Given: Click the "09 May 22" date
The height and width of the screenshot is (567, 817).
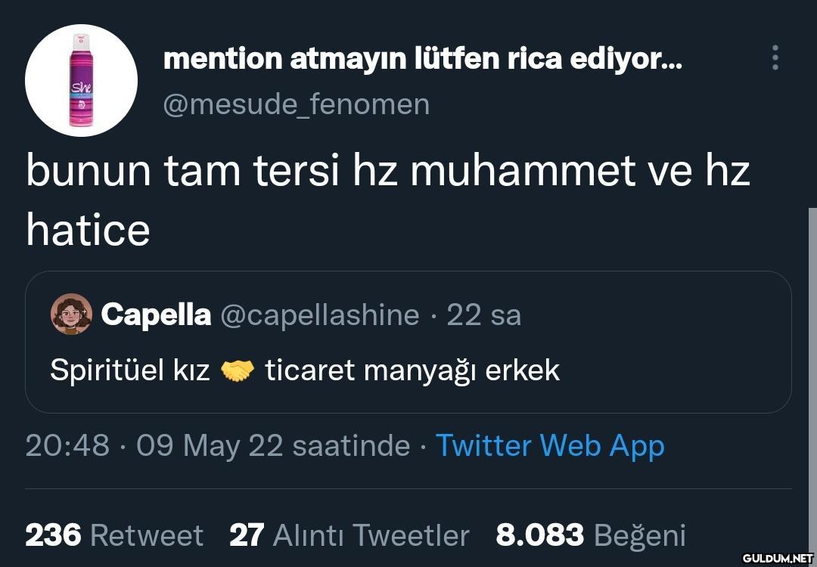Looking at the screenshot, I should click(x=210, y=445).
